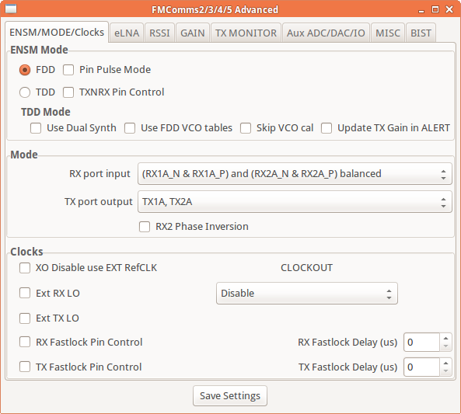Click the TX Fastlock Delay value field
Viewport: 461px width, 414px height.
pos(421,367)
